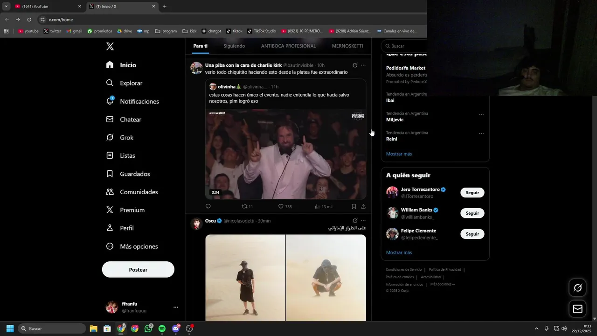
Task: Click the Postear button
Action: 138,270
